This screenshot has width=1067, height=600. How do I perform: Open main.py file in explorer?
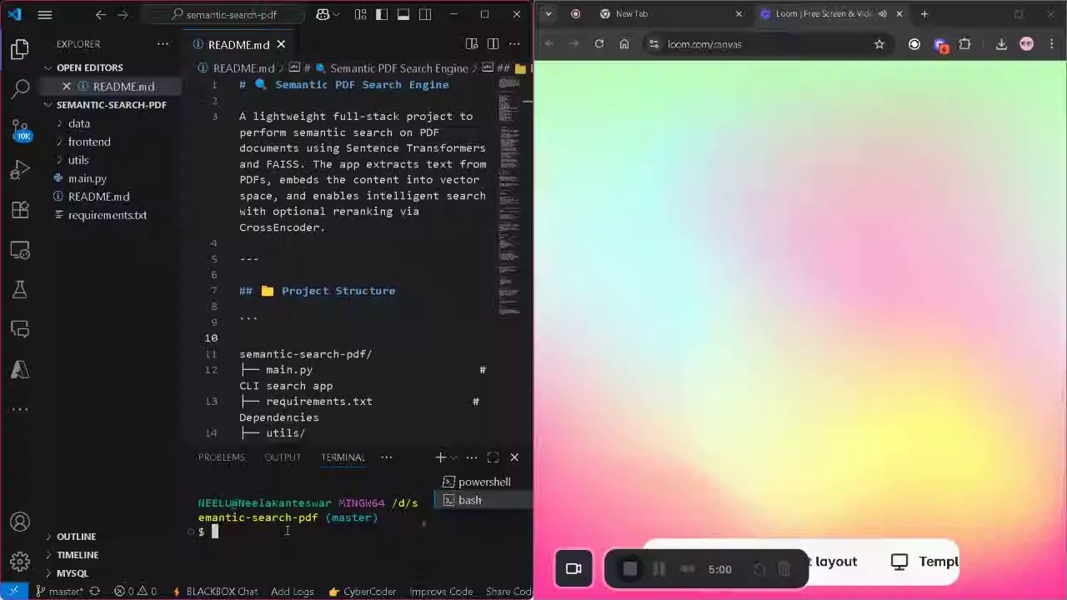pos(87,178)
